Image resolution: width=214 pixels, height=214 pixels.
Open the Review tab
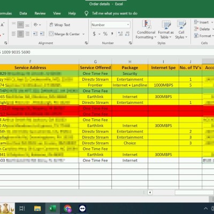40,13
